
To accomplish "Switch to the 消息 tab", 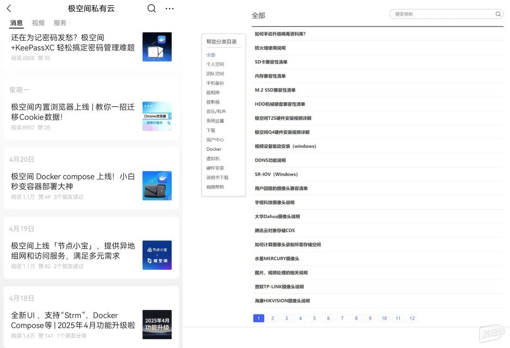I will [16, 23].
